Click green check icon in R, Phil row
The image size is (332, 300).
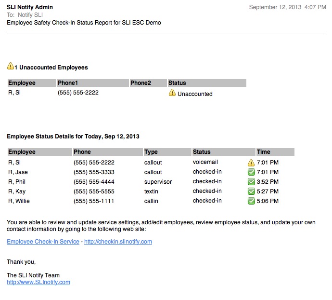tap(251, 182)
